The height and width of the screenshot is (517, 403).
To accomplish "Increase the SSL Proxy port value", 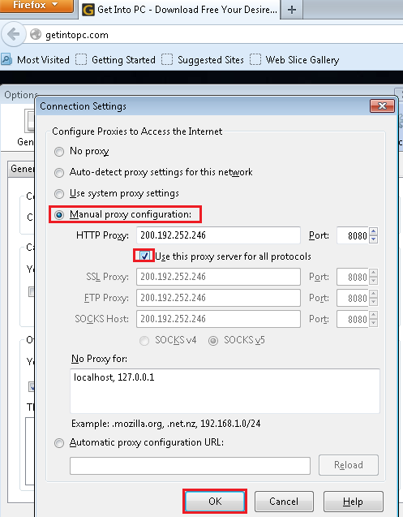I will tap(373, 273).
